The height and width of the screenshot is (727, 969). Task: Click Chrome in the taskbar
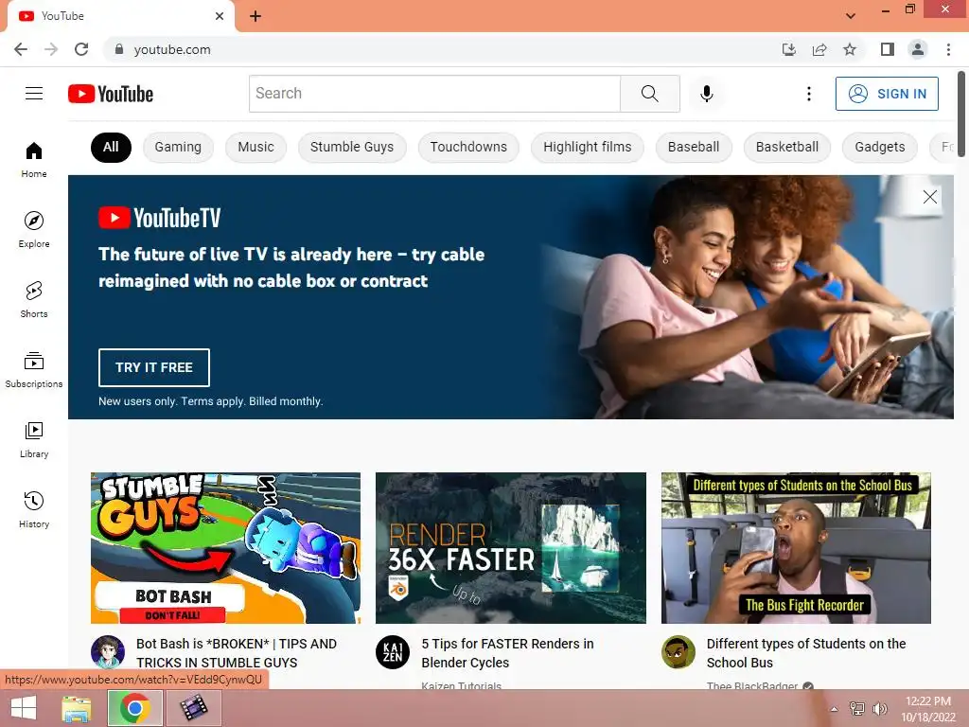point(134,708)
